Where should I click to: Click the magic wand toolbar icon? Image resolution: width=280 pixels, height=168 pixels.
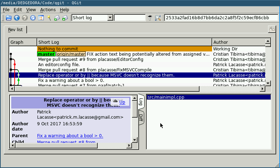[49, 17]
